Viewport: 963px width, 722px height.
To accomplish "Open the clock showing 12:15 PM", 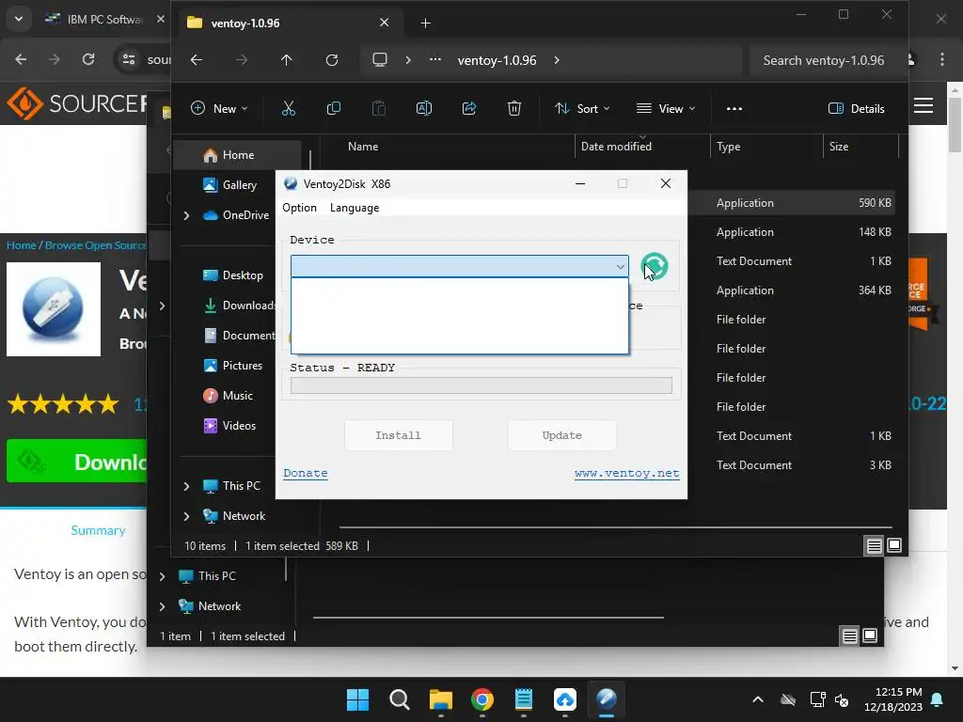I will [893, 699].
